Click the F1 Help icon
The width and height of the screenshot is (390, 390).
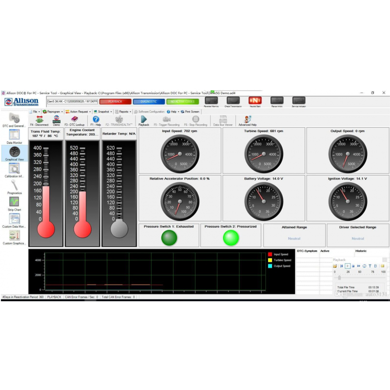pos(96,119)
